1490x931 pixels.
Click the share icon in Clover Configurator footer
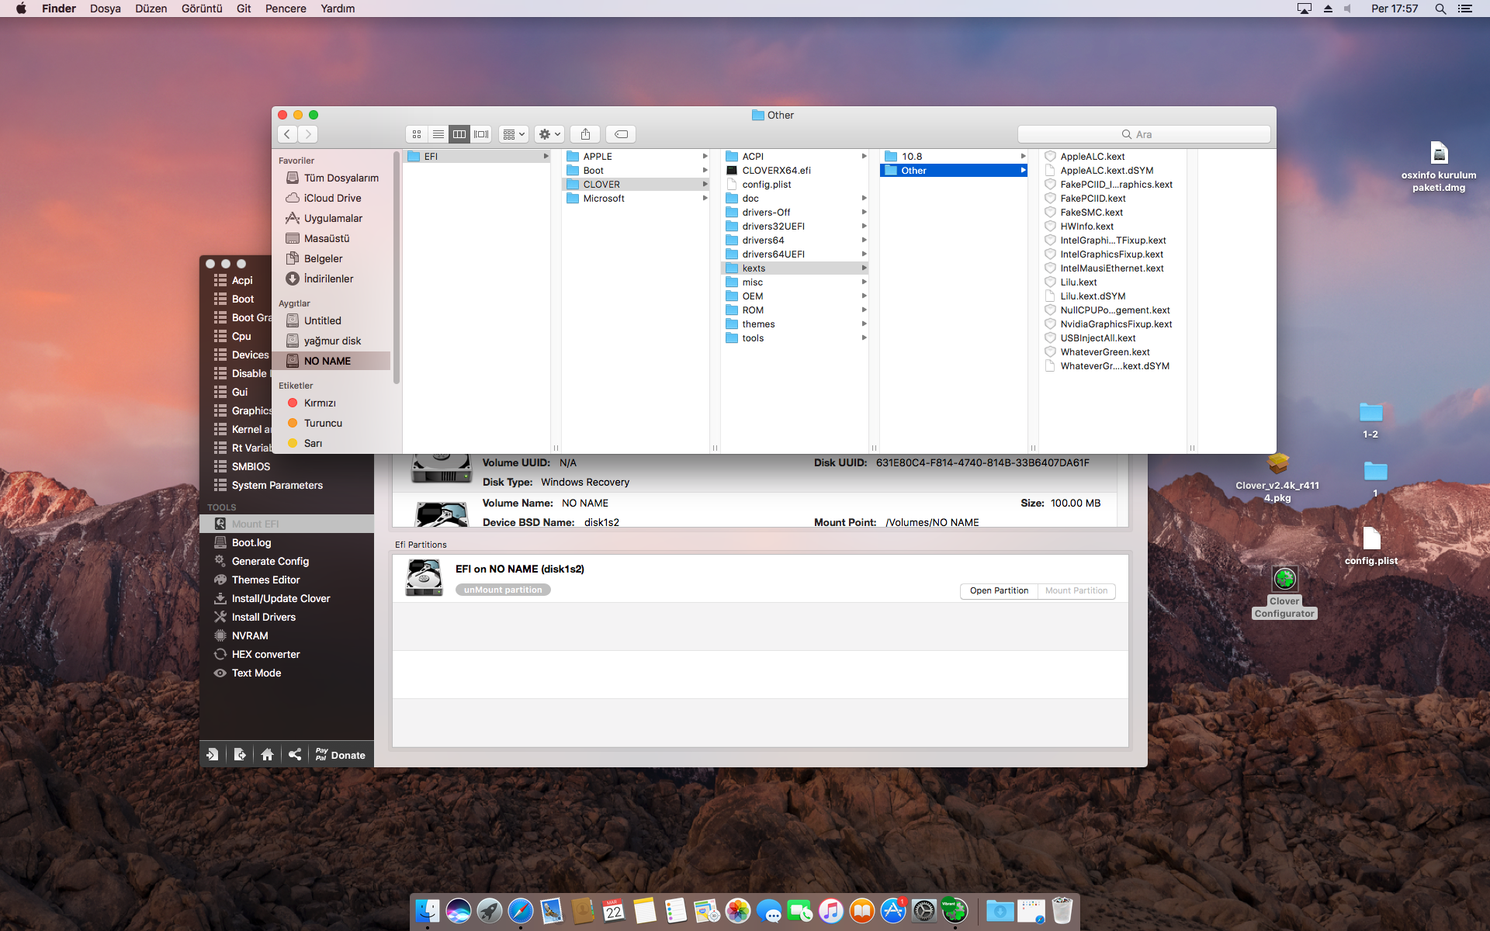click(x=295, y=755)
